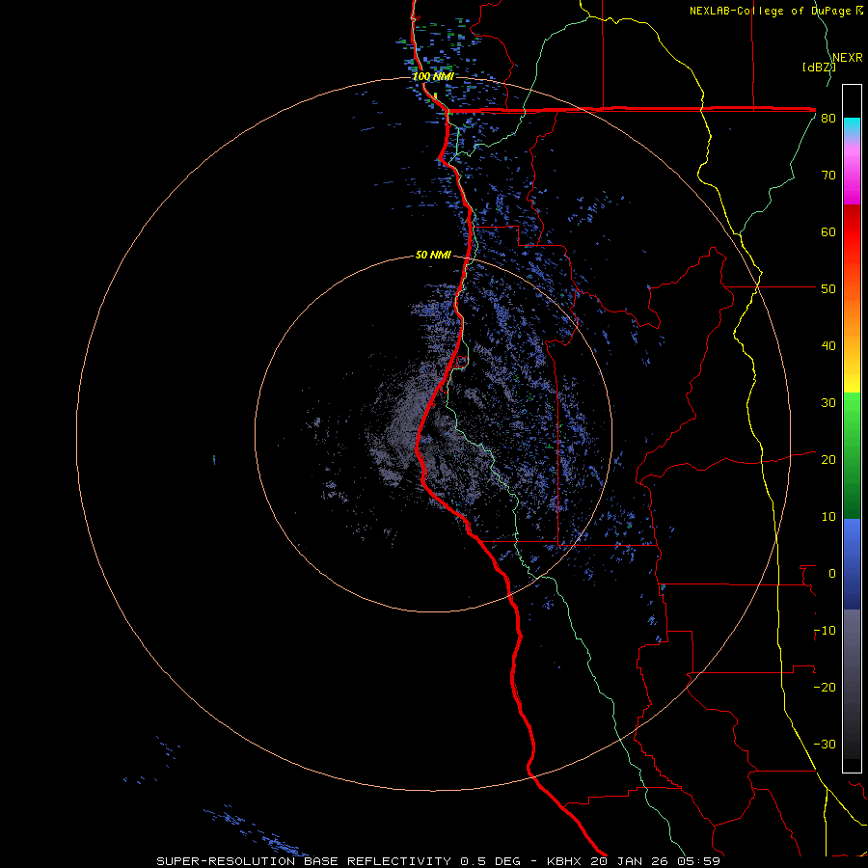
Task: Click the 20 JAN 26 05:59 timestamp
Action: click(x=656, y=861)
